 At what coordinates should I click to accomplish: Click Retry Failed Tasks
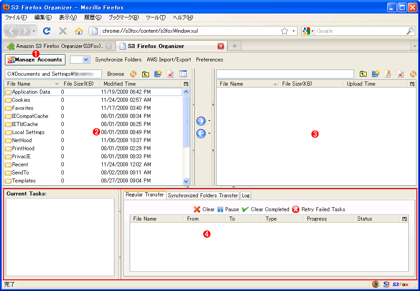coord(319,209)
